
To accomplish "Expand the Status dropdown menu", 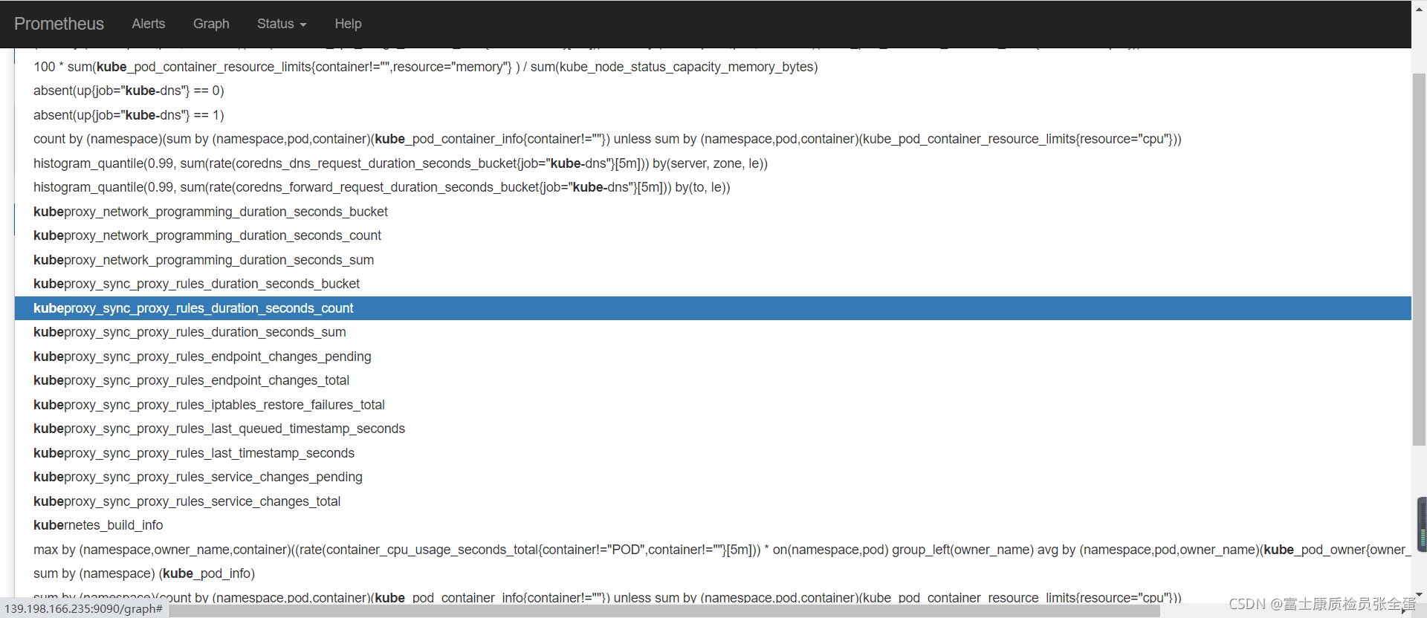I will (x=282, y=24).
